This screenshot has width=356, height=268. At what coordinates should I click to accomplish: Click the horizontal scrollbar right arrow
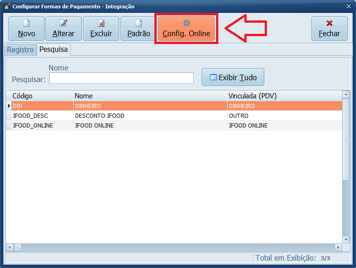pos(338,247)
